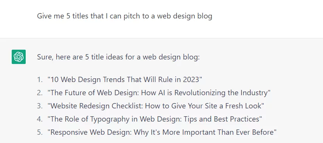Select the "Role of Typography" title
Viewport: 323px width, 143px height.
[155, 119]
